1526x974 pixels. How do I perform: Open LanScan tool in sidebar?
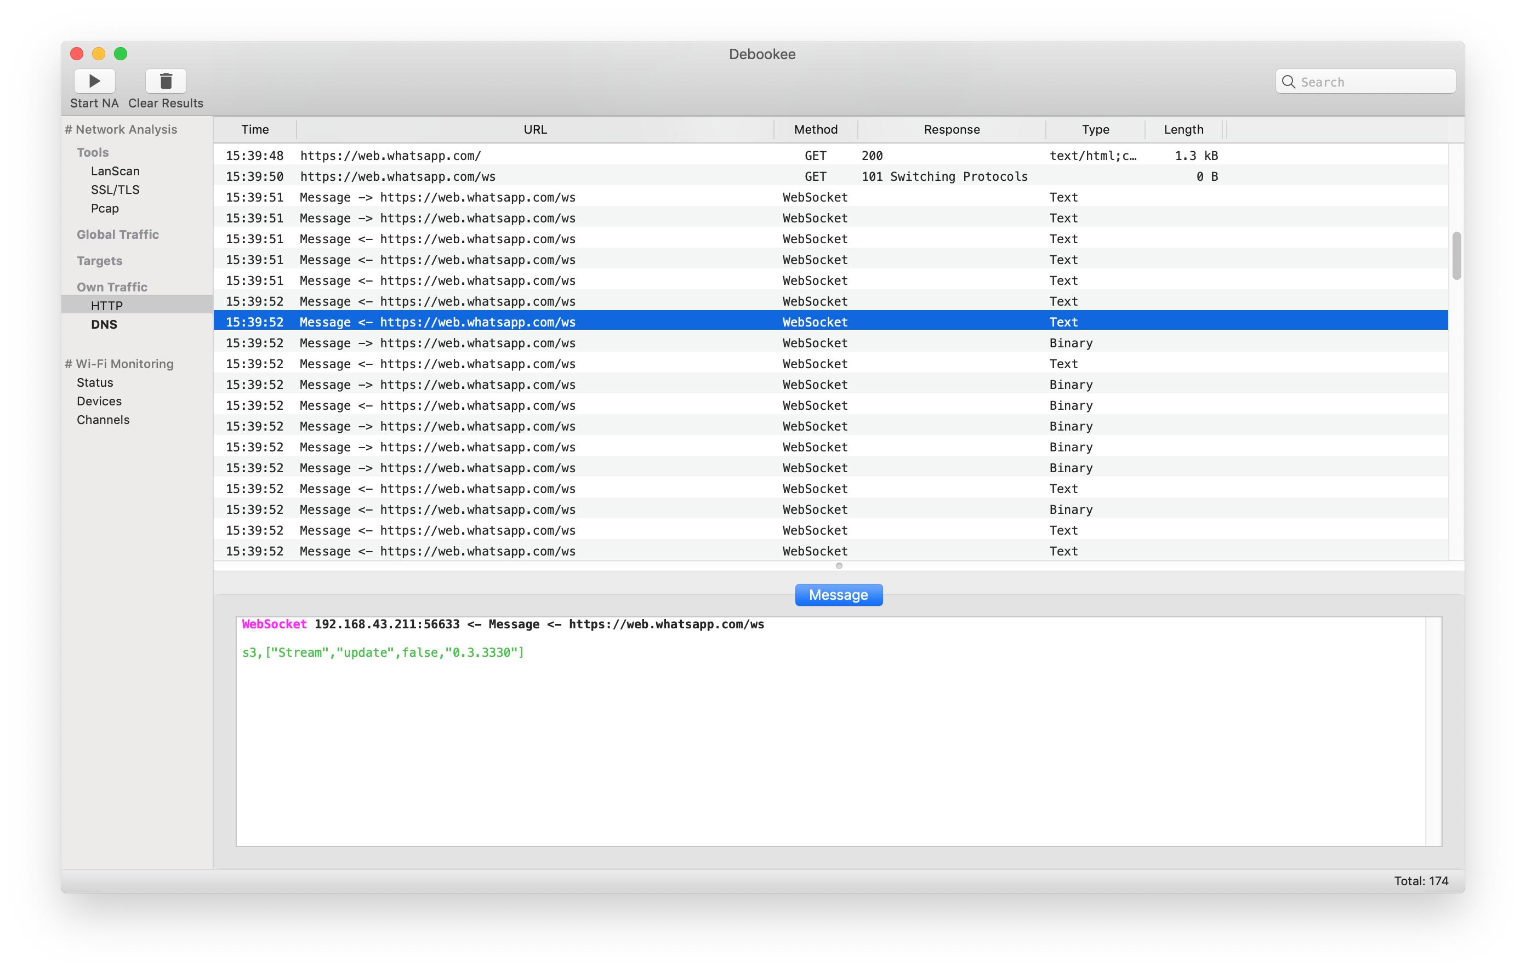click(x=115, y=171)
